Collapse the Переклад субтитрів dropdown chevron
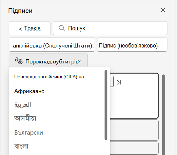Screen dimensions: 177x155 click(80, 61)
